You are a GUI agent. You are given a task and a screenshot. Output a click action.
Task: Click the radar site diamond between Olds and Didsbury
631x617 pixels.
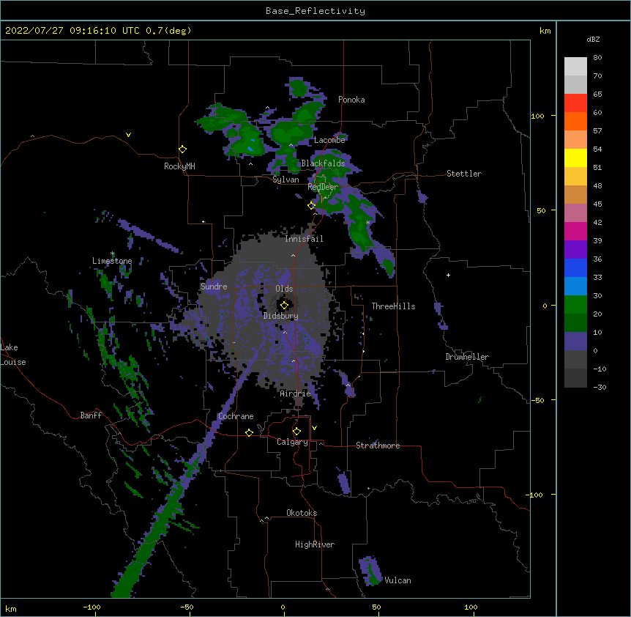[285, 306]
